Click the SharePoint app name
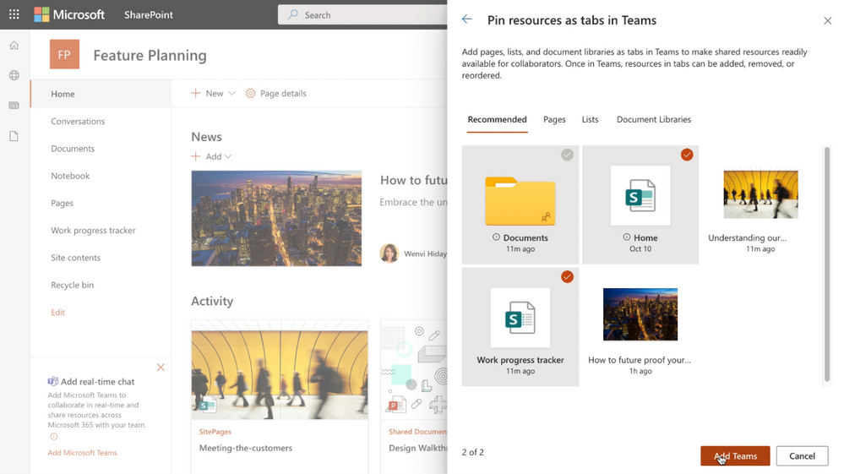The width and height of the screenshot is (844, 474). coord(149,14)
